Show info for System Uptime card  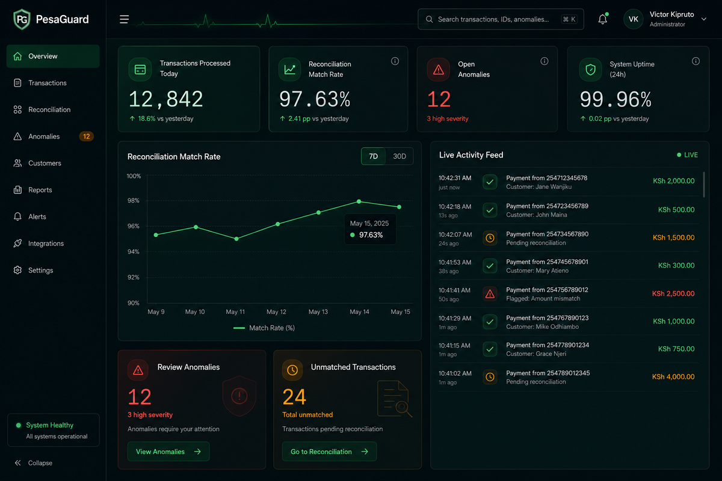tap(696, 61)
